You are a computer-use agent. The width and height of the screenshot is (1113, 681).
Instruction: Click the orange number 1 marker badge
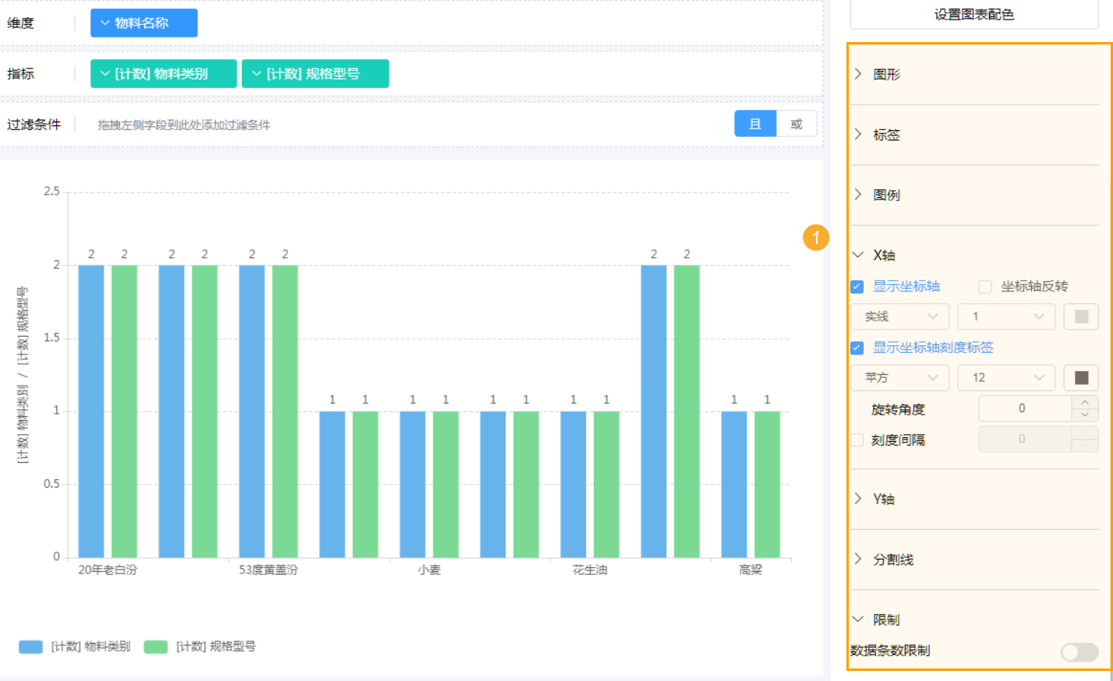coord(815,238)
